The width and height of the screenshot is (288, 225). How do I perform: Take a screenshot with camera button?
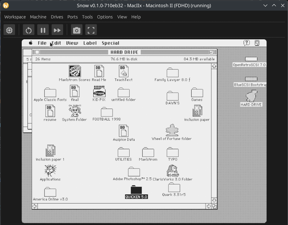tap(76, 30)
